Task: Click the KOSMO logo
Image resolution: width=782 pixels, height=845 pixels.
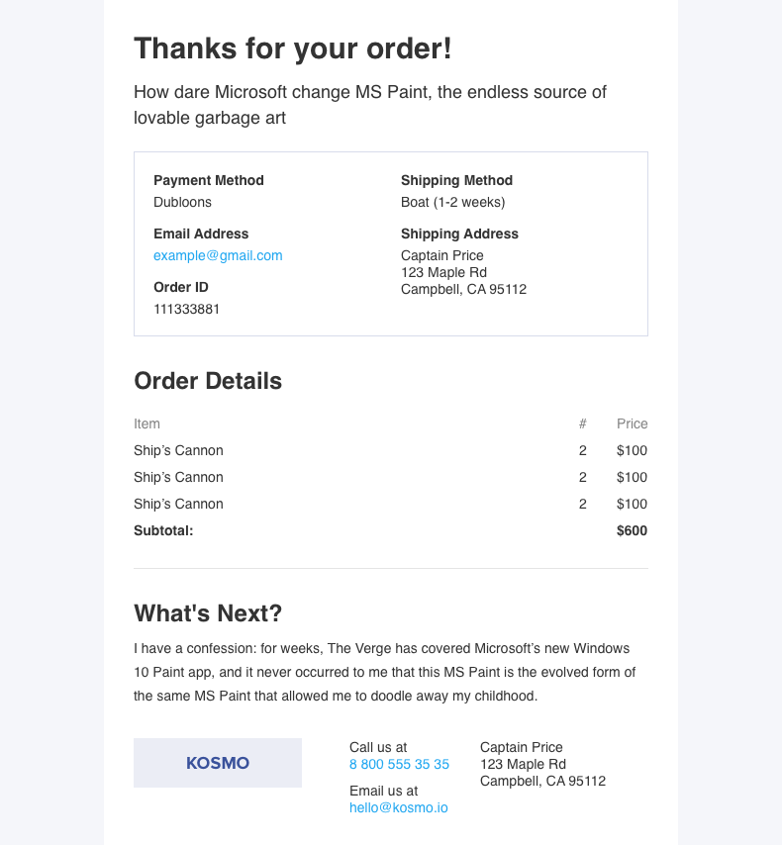Action: [218, 763]
